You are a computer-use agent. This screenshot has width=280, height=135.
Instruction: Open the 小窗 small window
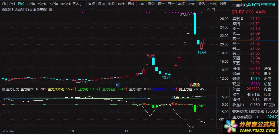click(191, 4)
